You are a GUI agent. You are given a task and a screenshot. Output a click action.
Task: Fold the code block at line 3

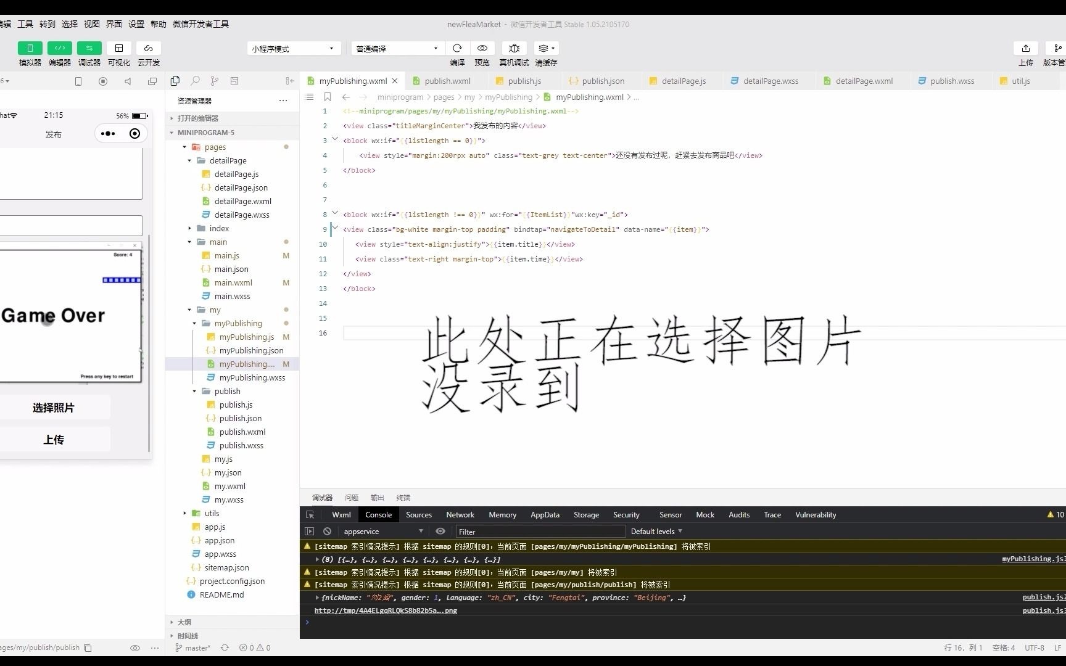[x=335, y=140]
